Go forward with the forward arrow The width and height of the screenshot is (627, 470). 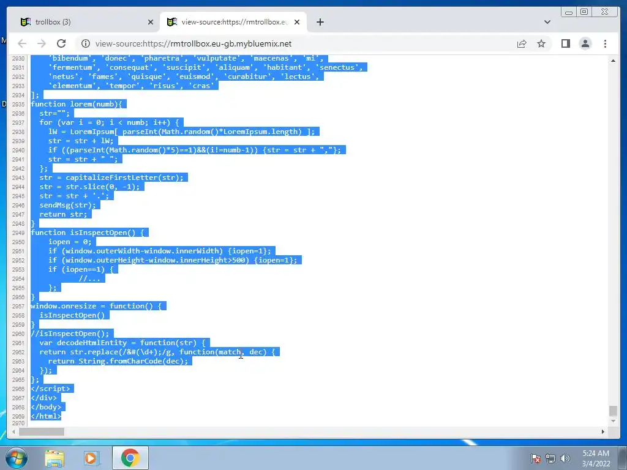click(42, 43)
